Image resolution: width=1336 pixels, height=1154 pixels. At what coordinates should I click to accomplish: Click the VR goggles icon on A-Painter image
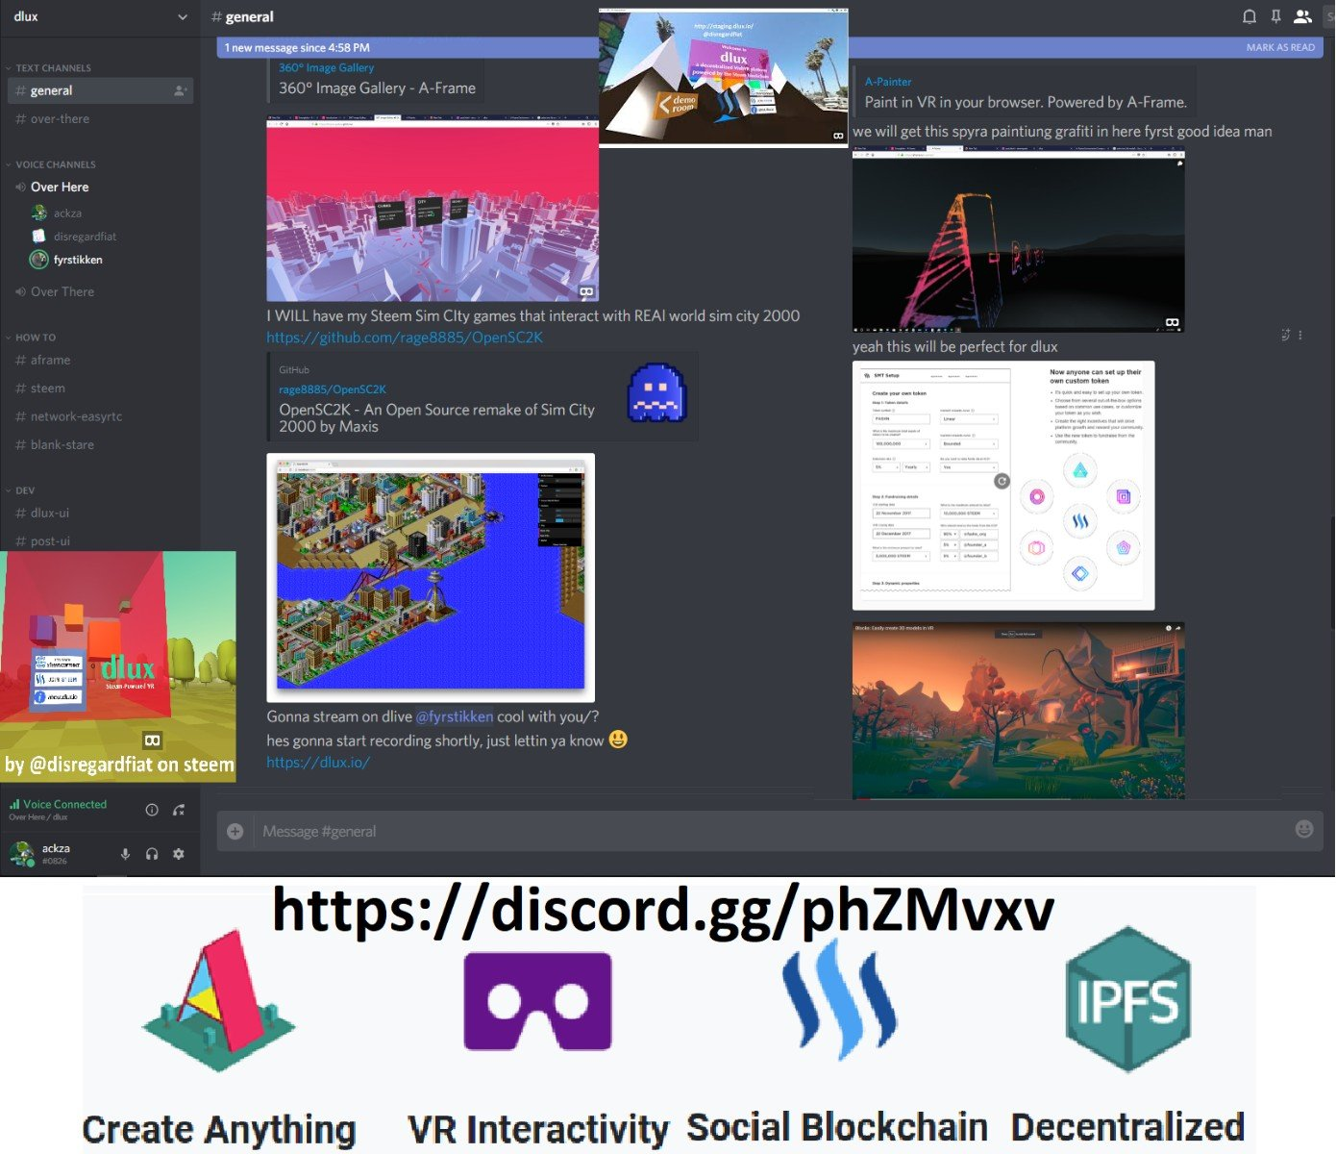tap(1172, 322)
